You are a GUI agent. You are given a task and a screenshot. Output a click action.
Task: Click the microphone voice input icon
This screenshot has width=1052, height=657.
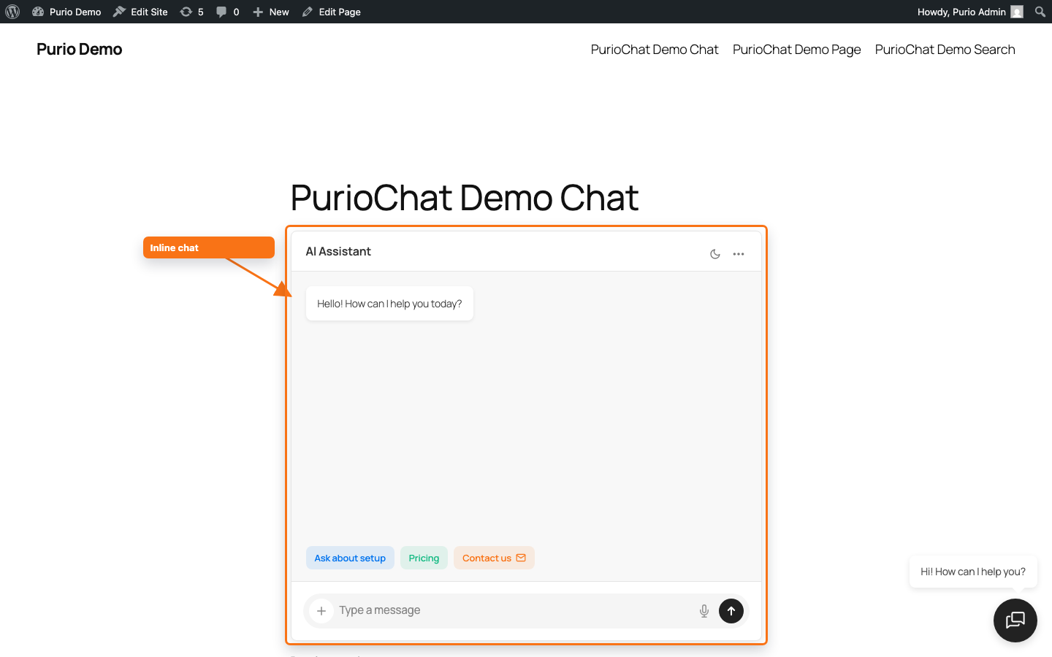704,611
